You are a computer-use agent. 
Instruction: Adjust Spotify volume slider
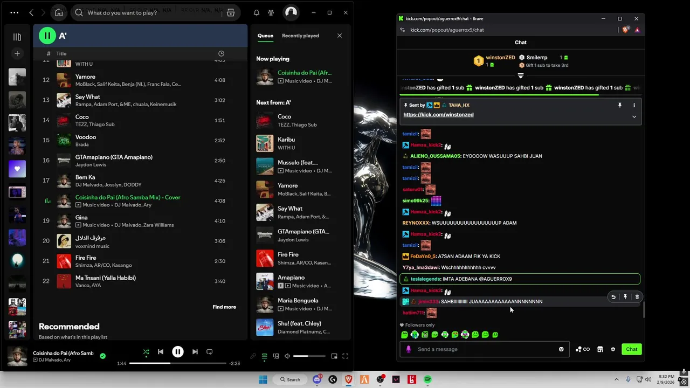pyautogui.click(x=309, y=356)
